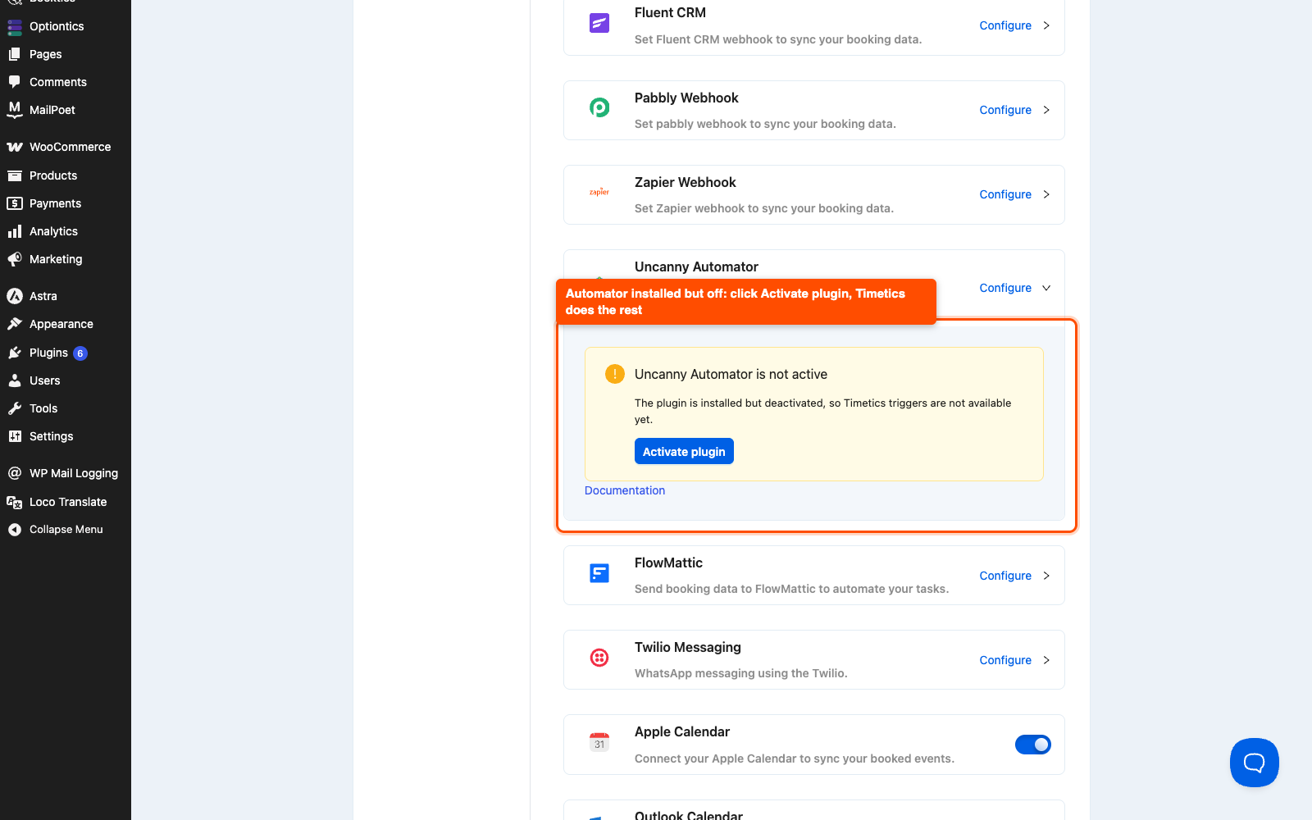Click Configure for Twilio Messaging
This screenshot has height=820, width=1312.
1005,660
